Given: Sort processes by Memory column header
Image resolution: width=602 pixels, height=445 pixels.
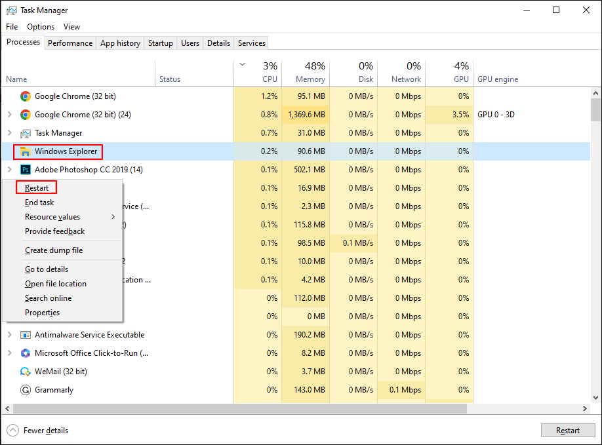Looking at the screenshot, I should (306, 72).
